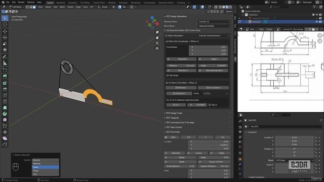Image resolution: width=324 pixels, height=182 pixels.
Task: Click the Seam option in Select Linked popup
Action: pyautogui.click(x=46, y=167)
